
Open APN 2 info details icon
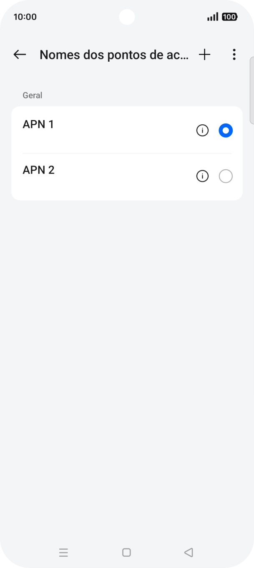point(202,176)
